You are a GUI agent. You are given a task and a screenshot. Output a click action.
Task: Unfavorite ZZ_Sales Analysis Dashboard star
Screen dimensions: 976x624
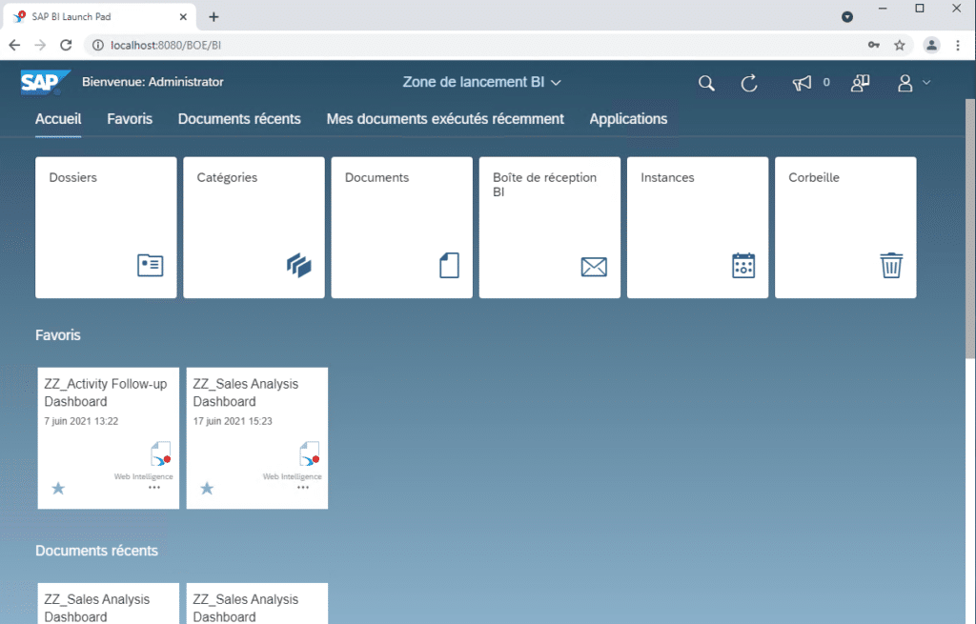click(x=207, y=489)
